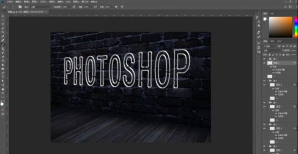Viewport: 298px width, 154px height.
Task: Close the open document tab
Action: [46, 12]
